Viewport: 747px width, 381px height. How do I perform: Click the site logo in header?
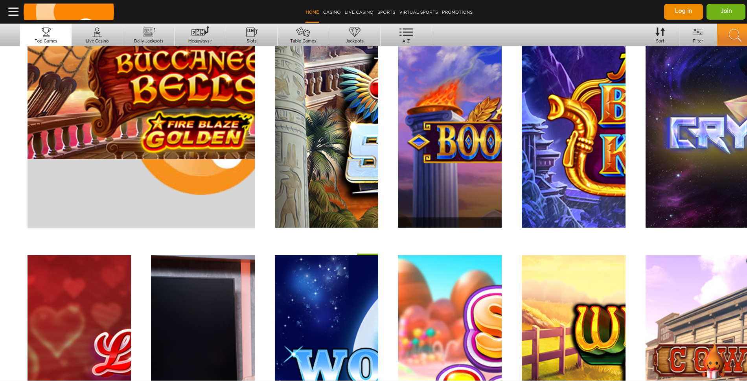click(x=69, y=12)
